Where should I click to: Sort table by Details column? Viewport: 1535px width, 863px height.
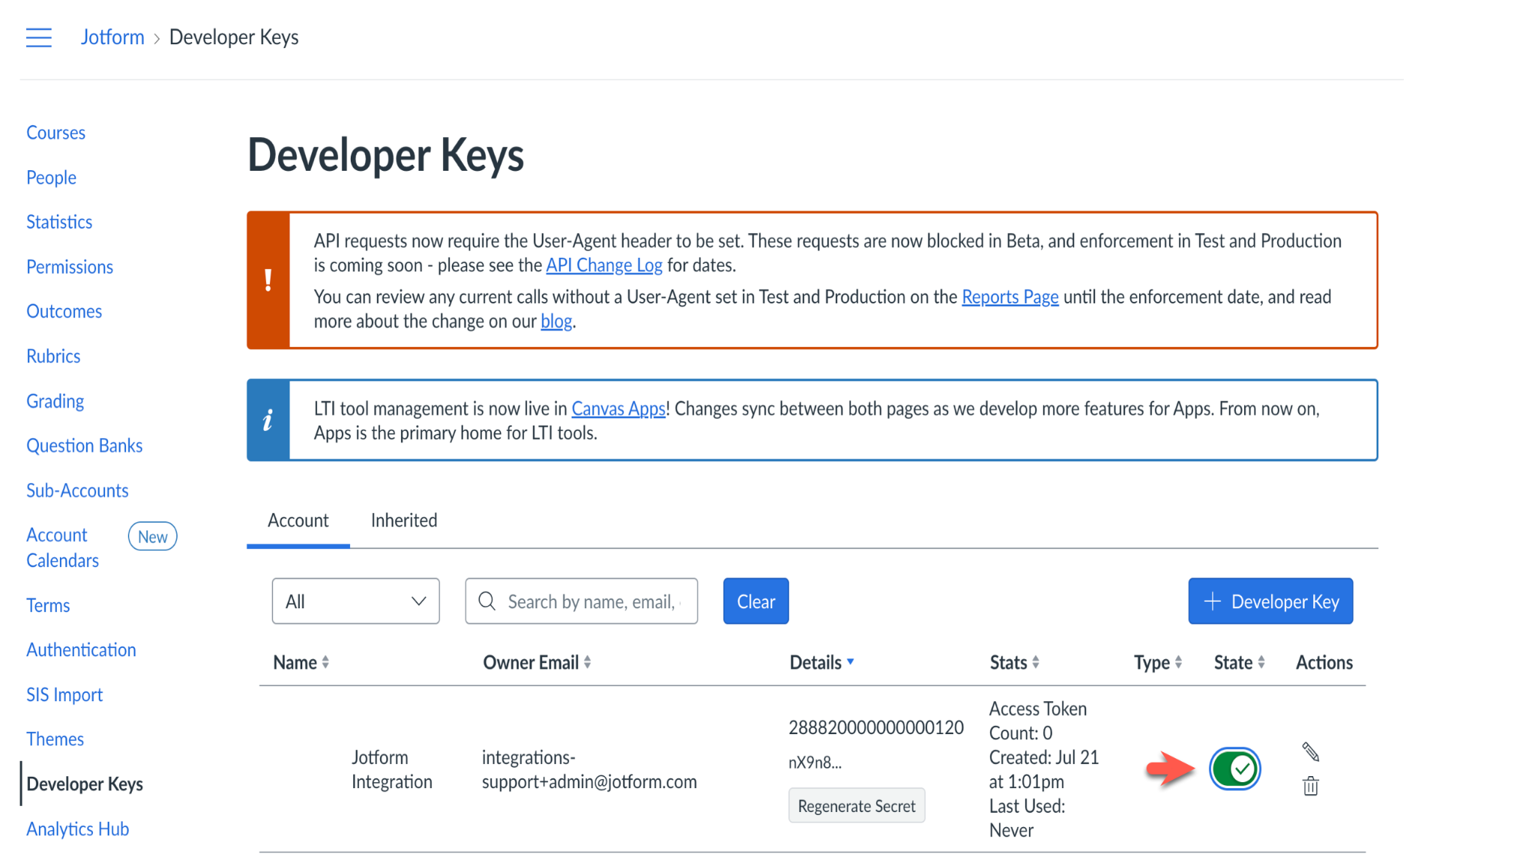point(822,662)
